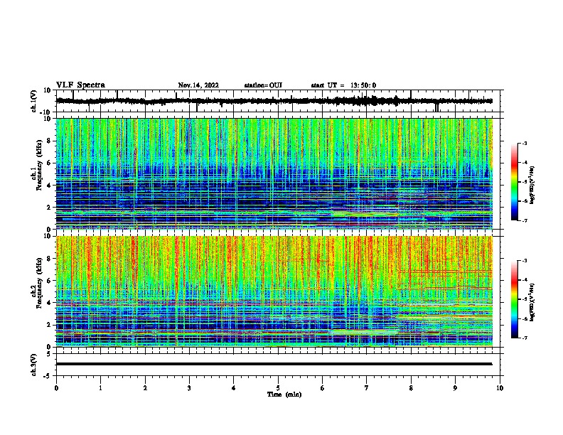Click the ch.3 flat voltage trace
The image size is (563, 435).
(274, 364)
